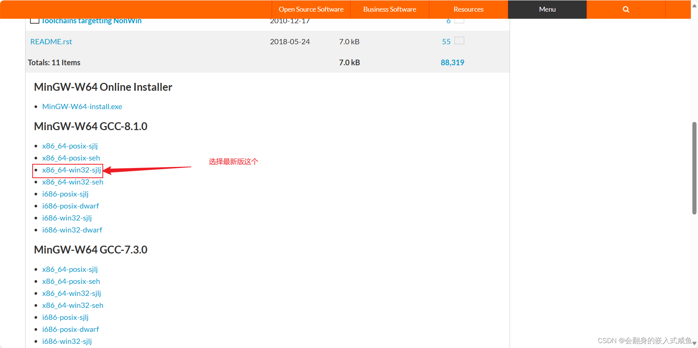Open the Menu tab in header

point(547,9)
